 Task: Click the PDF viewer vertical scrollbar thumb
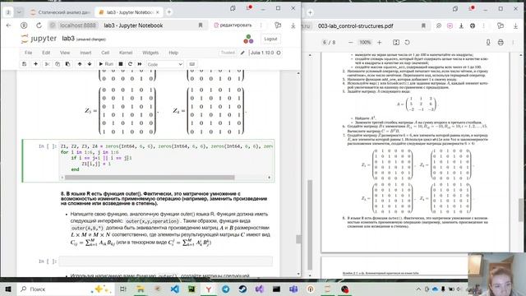(x=520, y=210)
